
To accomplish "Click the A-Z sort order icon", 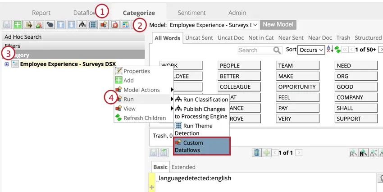I will click(x=329, y=50).
